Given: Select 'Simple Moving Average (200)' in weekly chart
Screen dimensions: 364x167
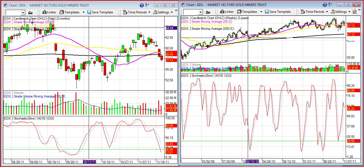Looking at the screenshot, I should tap(207, 28).
